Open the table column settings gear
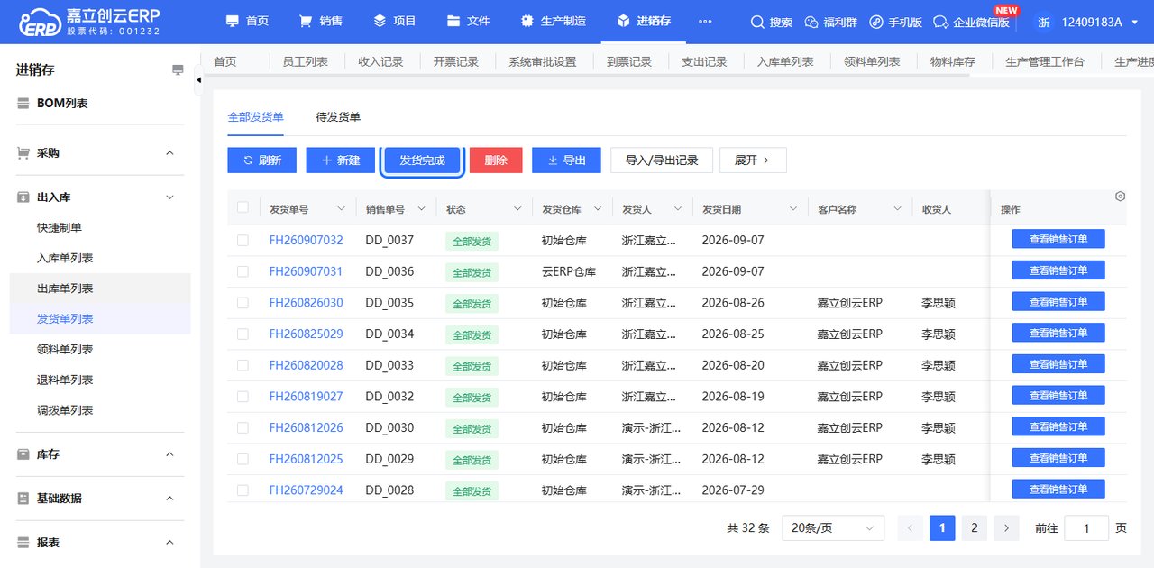1154x568 pixels. (1120, 196)
